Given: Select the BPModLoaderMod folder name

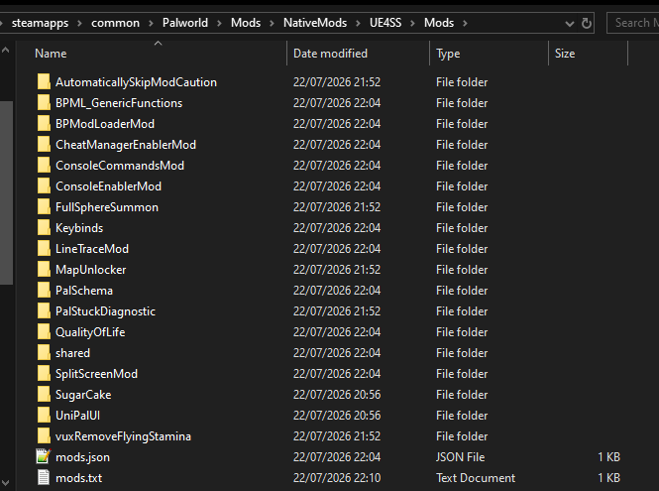Looking at the screenshot, I should coord(105,124).
